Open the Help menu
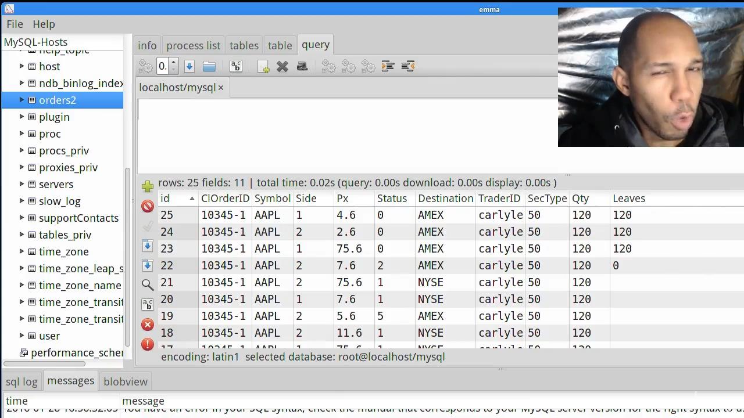Image resolution: width=744 pixels, height=418 pixels. coord(44,24)
